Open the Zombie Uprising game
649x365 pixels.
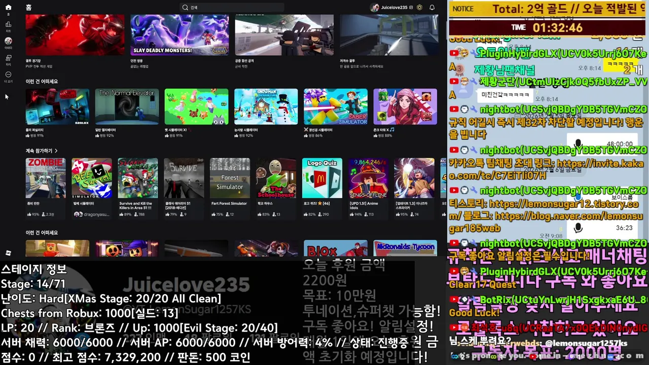46,178
